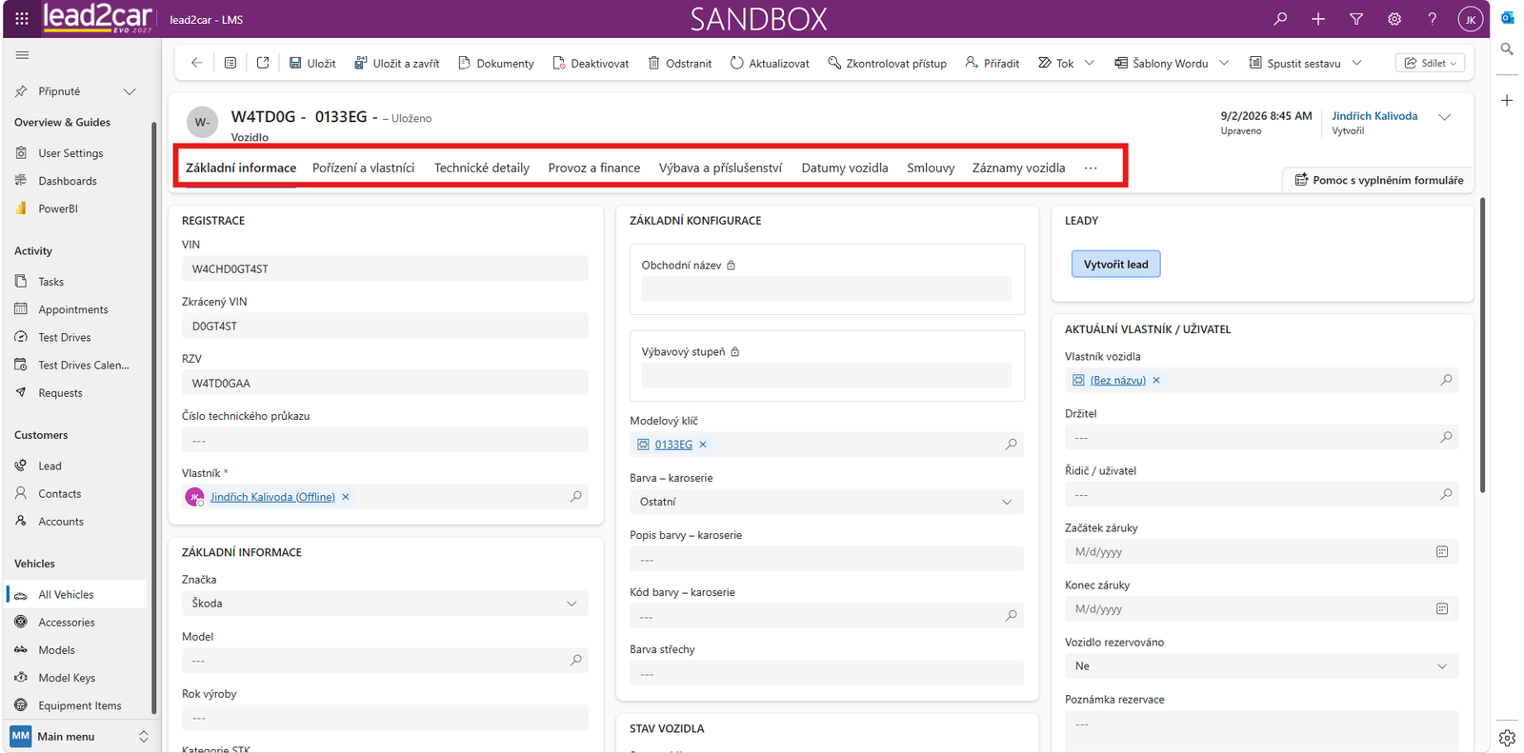This screenshot has height=753, width=1524.
Task: Open the 0133EG model key link
Action: pyautogui.click(x=673, y=445)
